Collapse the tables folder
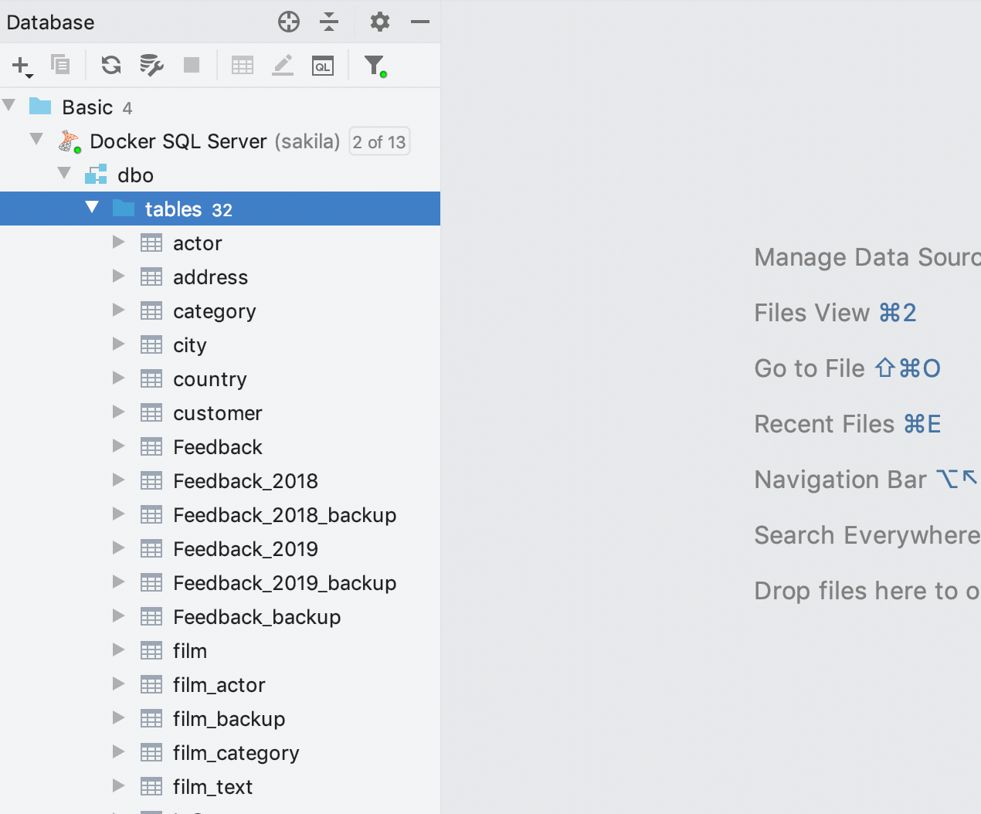This screenshot has height=814, width=981. 93,208
